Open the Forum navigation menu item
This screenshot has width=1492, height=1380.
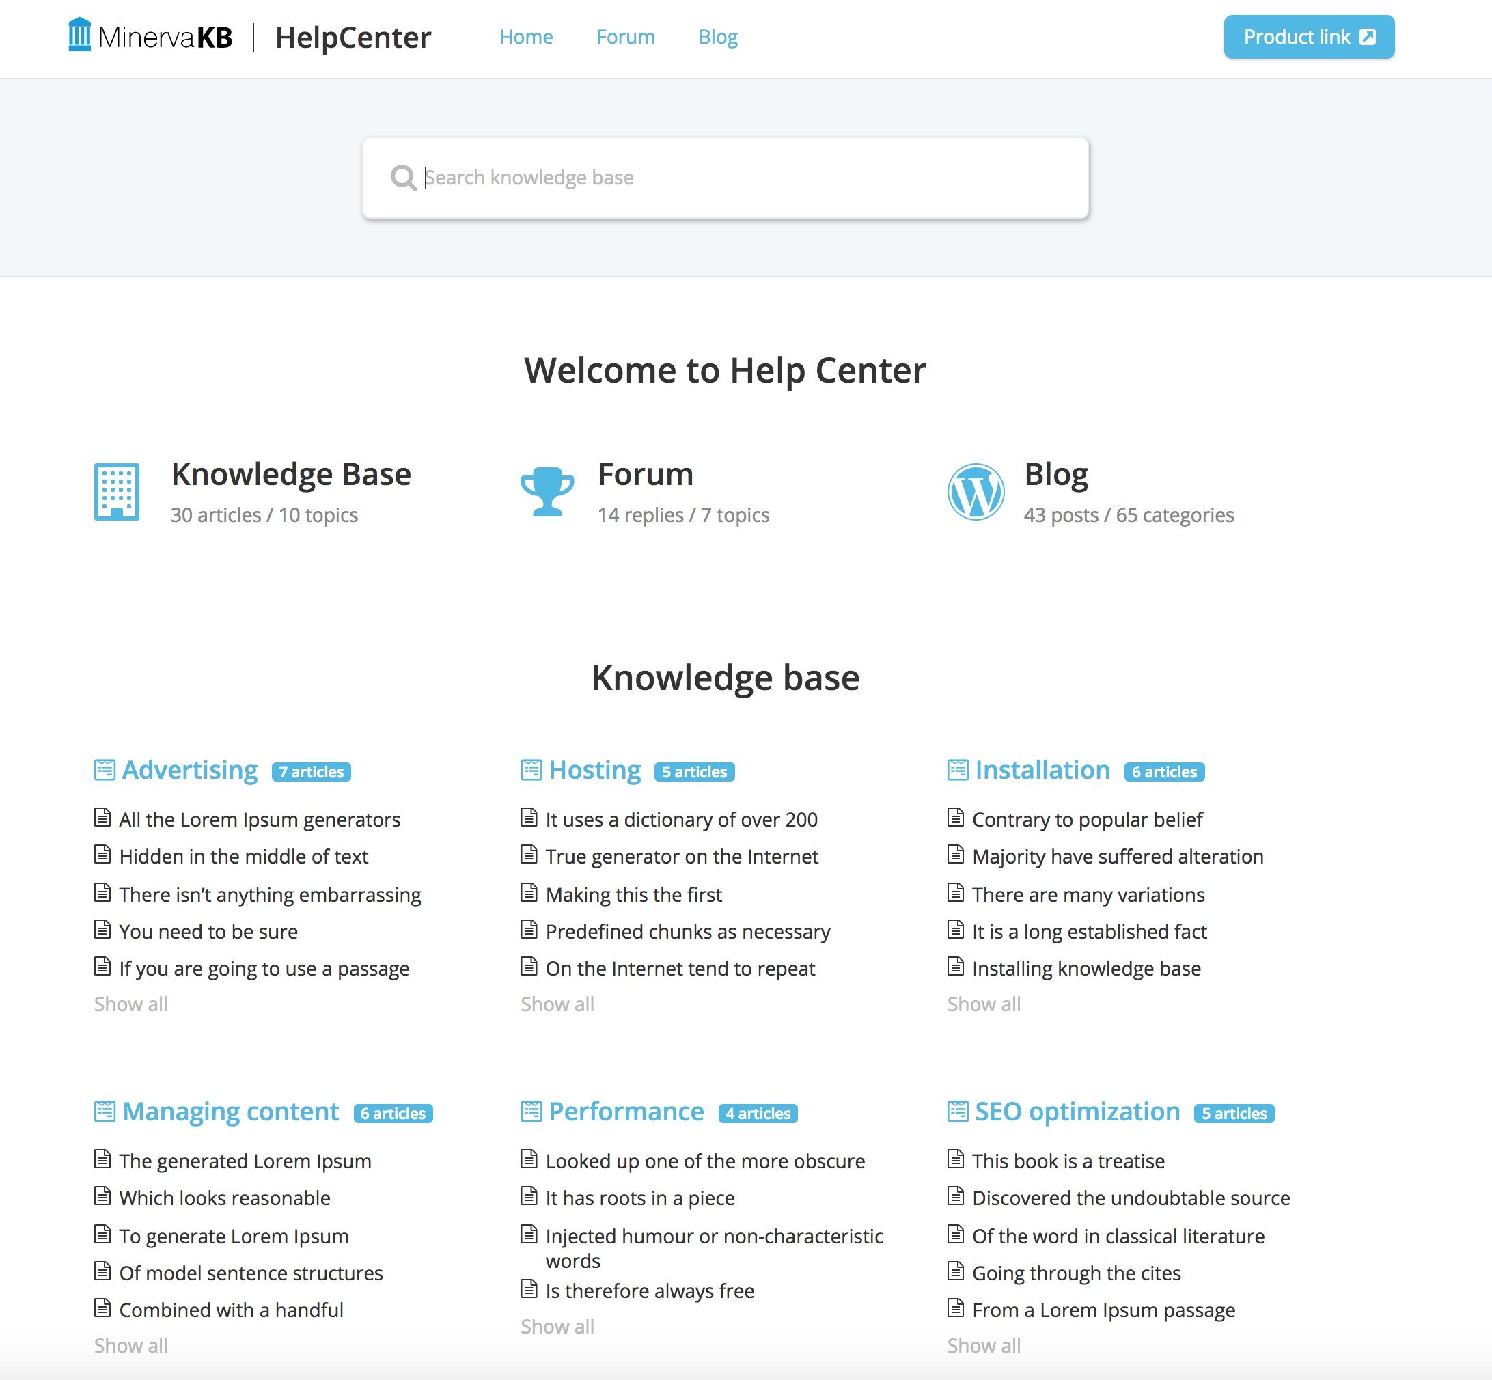(625, 38)
